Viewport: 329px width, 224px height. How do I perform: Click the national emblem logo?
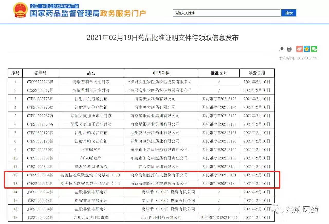point(21,10)
